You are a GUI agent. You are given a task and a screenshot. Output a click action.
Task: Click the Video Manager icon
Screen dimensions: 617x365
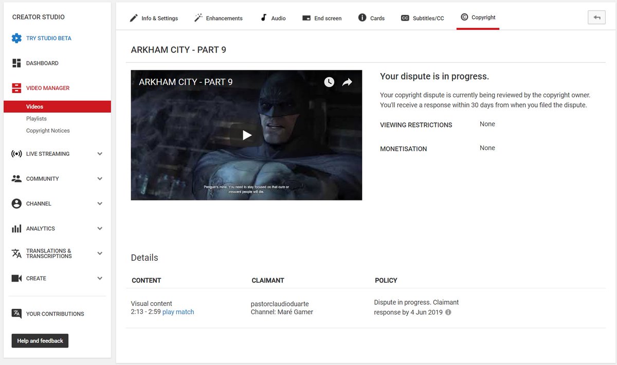[x=16, y=88]
